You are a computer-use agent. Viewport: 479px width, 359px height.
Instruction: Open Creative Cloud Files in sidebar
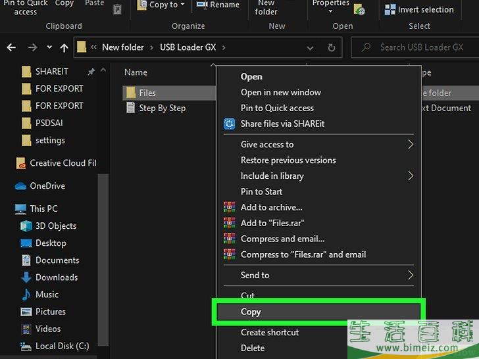click(x=56, y=163)
